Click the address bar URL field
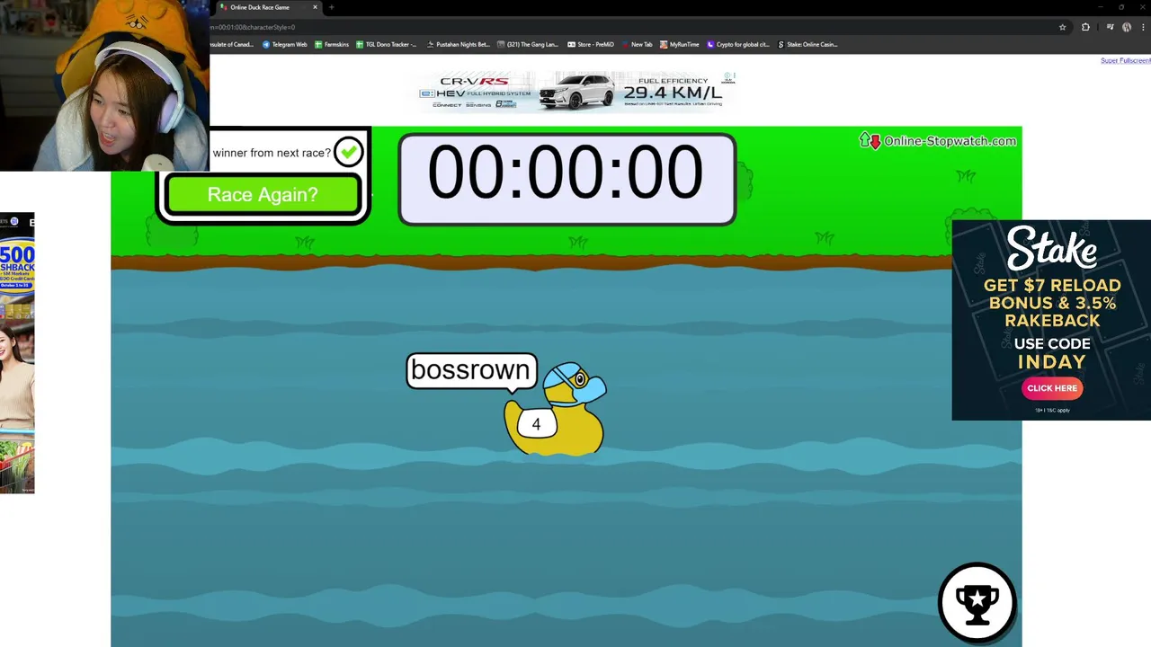 coord(629,27)
